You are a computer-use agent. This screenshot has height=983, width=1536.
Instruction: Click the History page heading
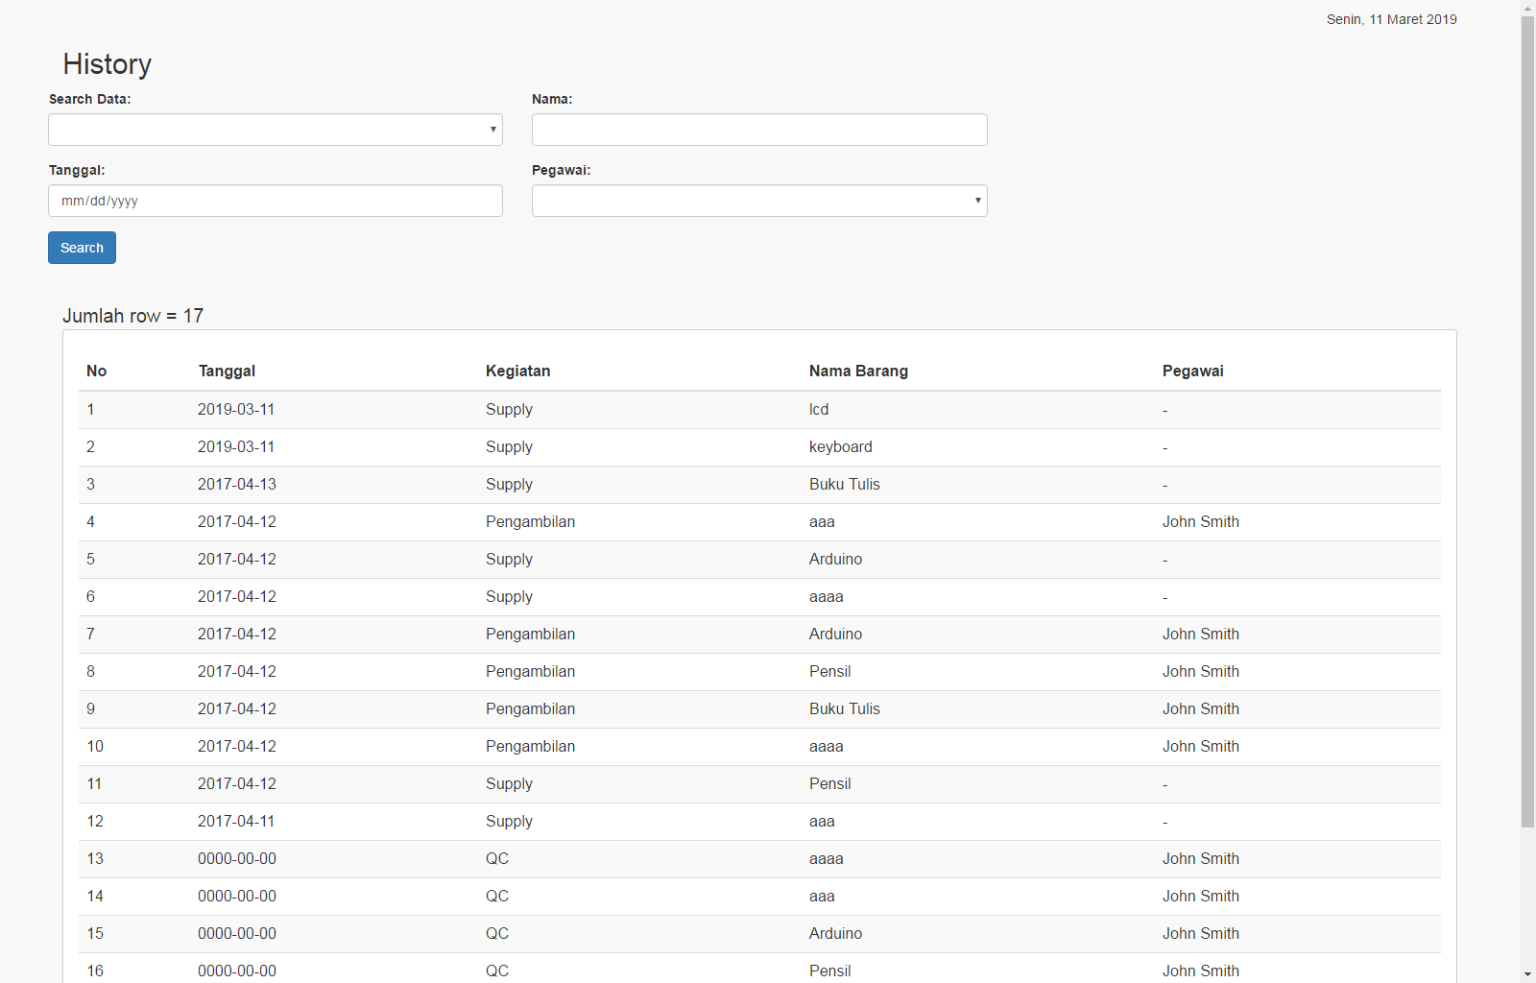(x=107, y=64)
